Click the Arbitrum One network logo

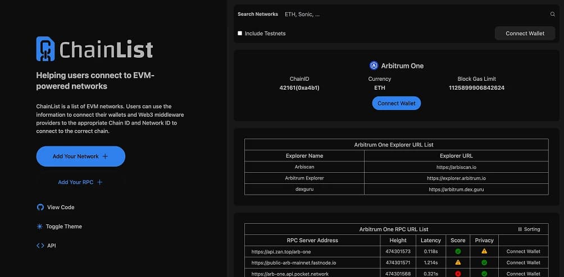(374, 66)
